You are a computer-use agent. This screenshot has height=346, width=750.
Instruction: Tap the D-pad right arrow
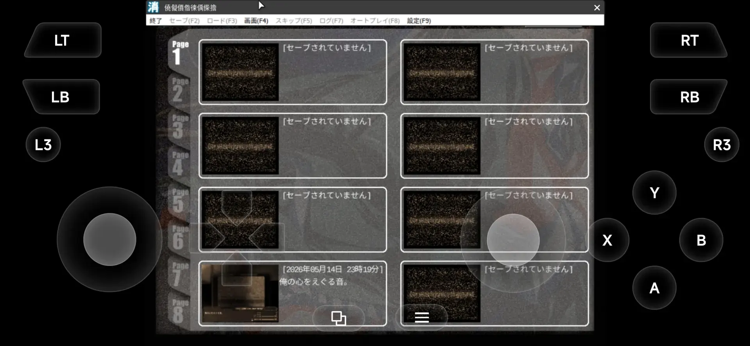[x=267, y=237]
